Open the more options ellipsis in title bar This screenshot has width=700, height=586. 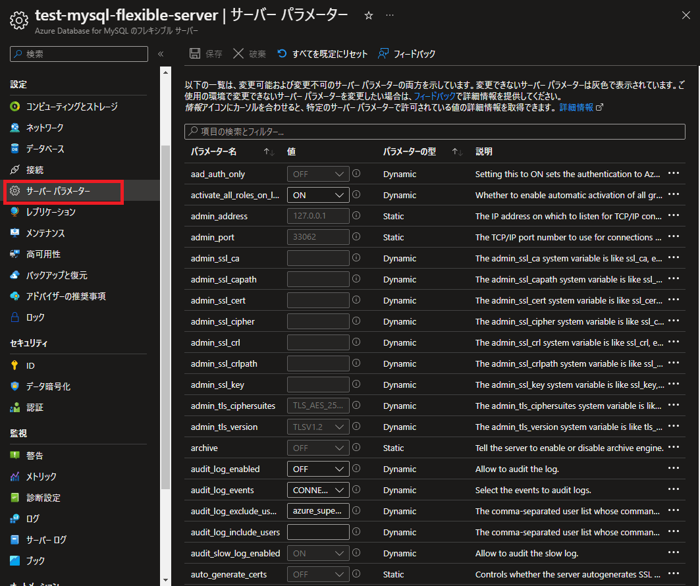click(x=390, y=16)
